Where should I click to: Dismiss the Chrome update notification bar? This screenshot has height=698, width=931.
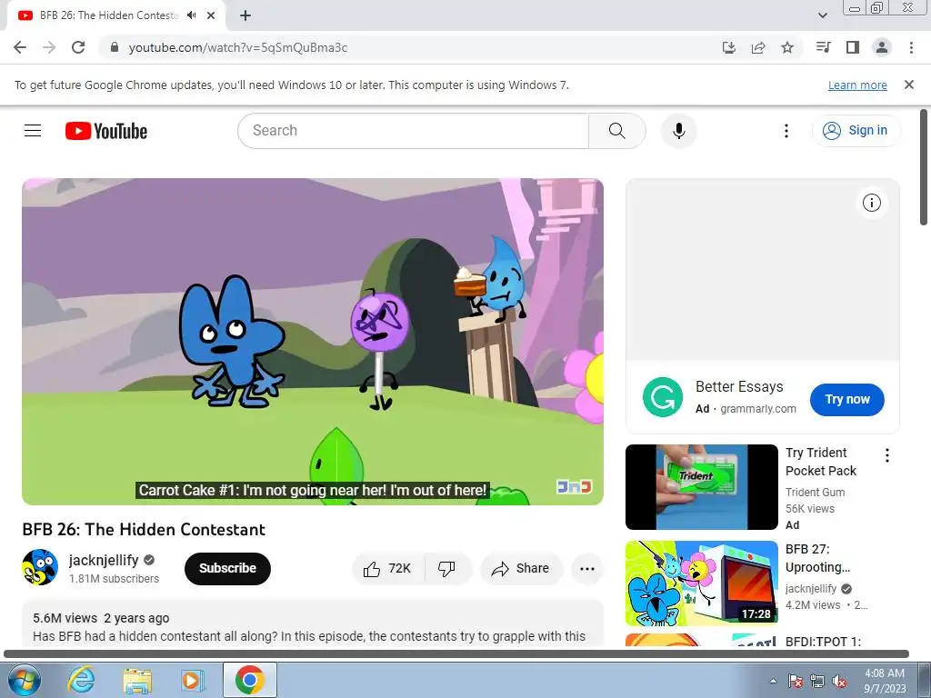(909, 85)
